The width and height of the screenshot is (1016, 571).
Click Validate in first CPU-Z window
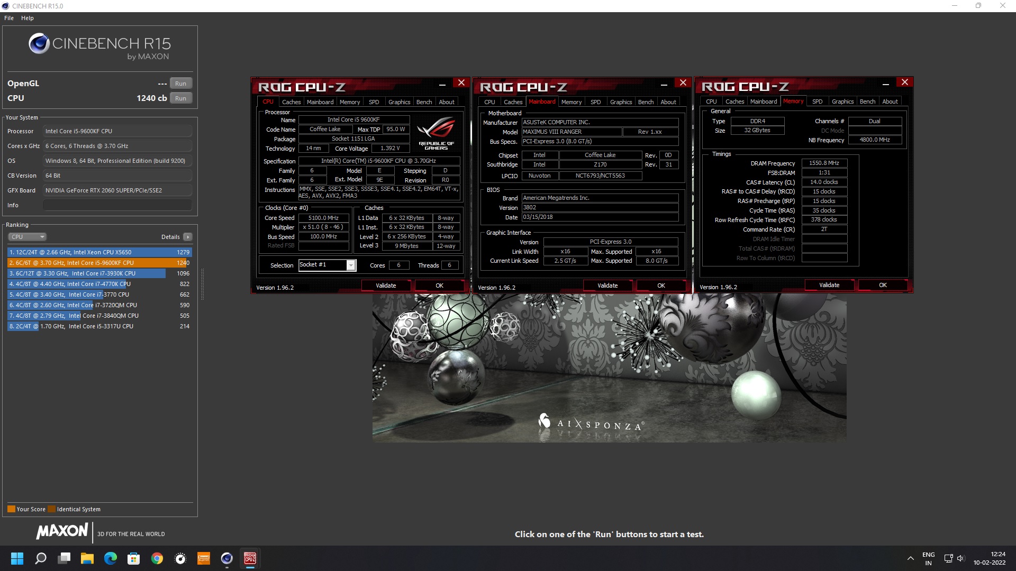[386, 285]
